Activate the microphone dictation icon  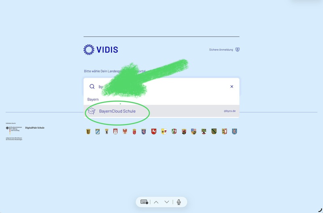[x=179, y=202]
